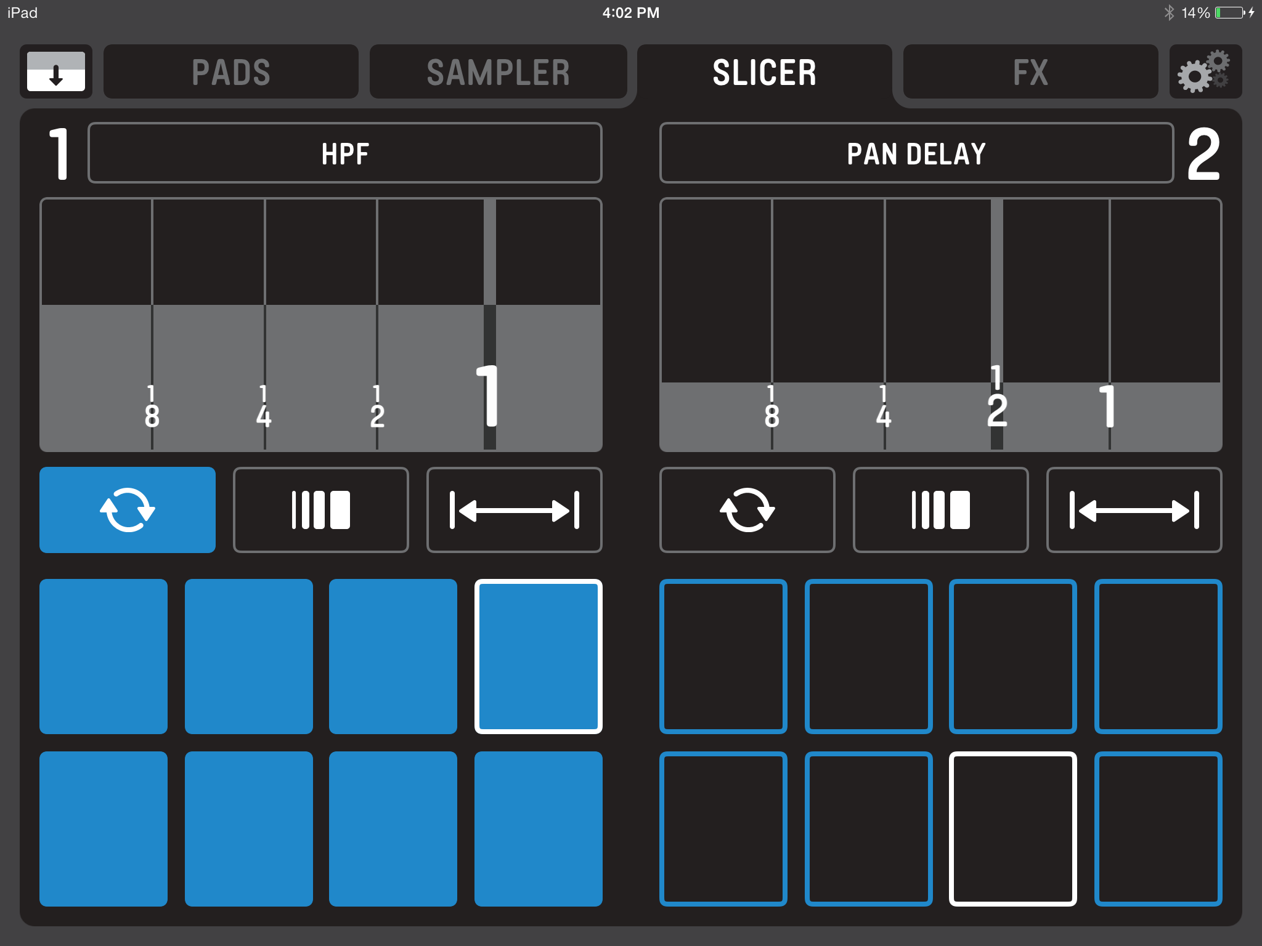This screenshot has height=946, width=1262.
Task: Tap deck 2 bottom row fourth slice pad
Action: tap(1158, 829)
